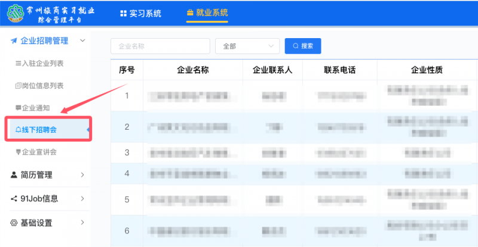This screenshot has height=247, width=478.
Task: Open the 实习系统 tab
Action: coord(141,13)
